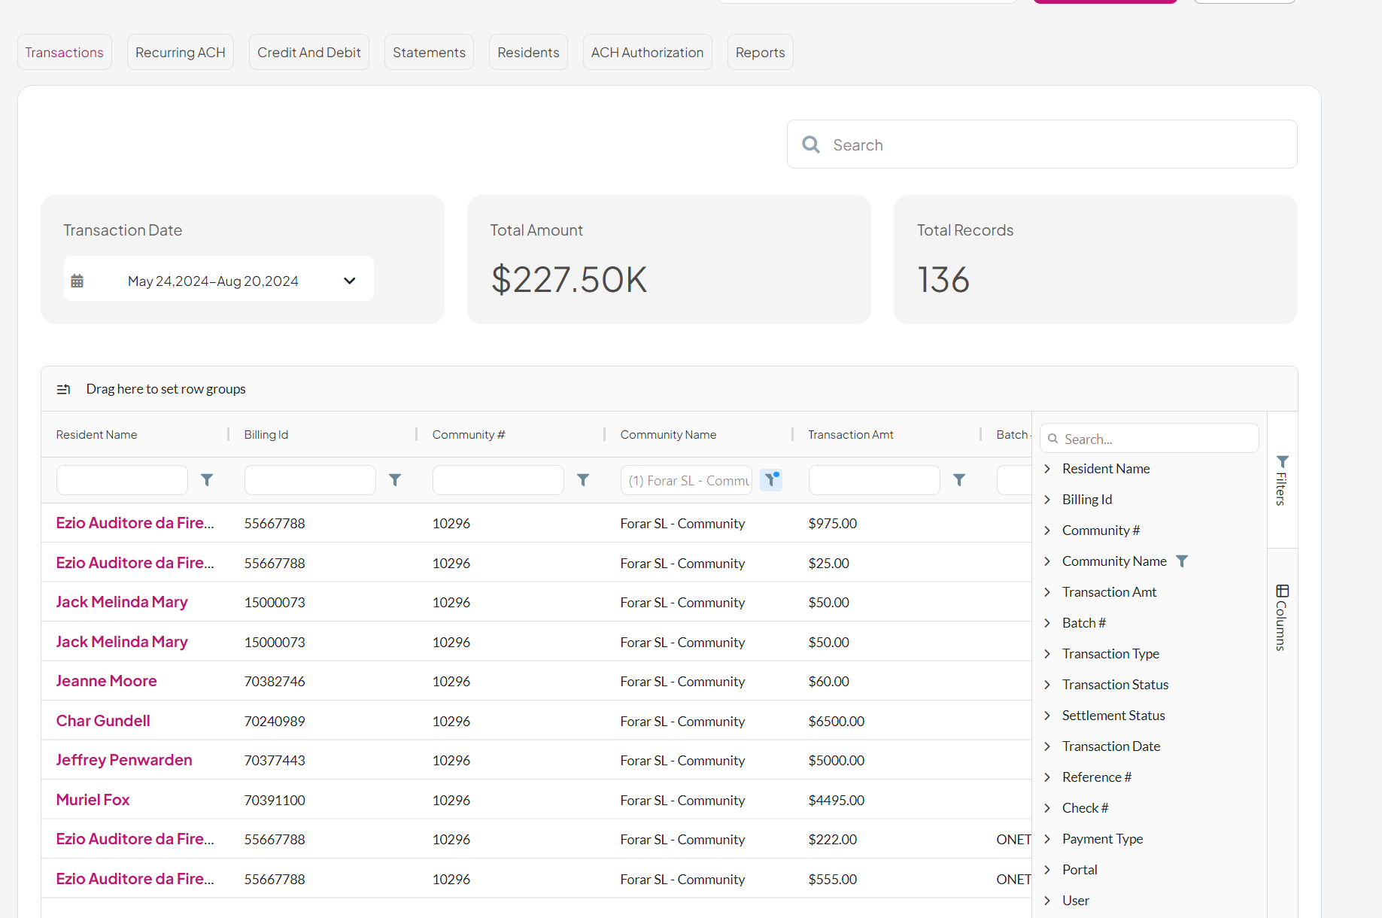Open the Reports tab
Viewport: 1382px width, 918px height.
(x=760, y=53)
